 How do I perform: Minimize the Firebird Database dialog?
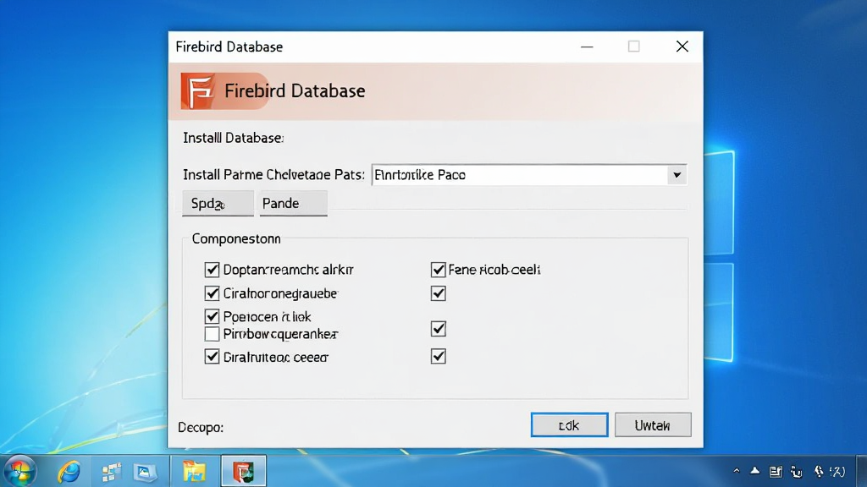point(587,47)
